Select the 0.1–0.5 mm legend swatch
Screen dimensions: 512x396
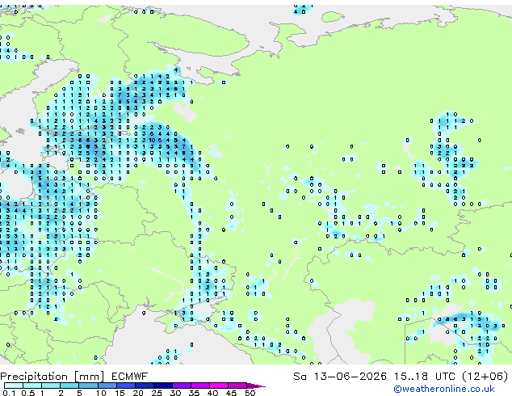tap(14, 385)
